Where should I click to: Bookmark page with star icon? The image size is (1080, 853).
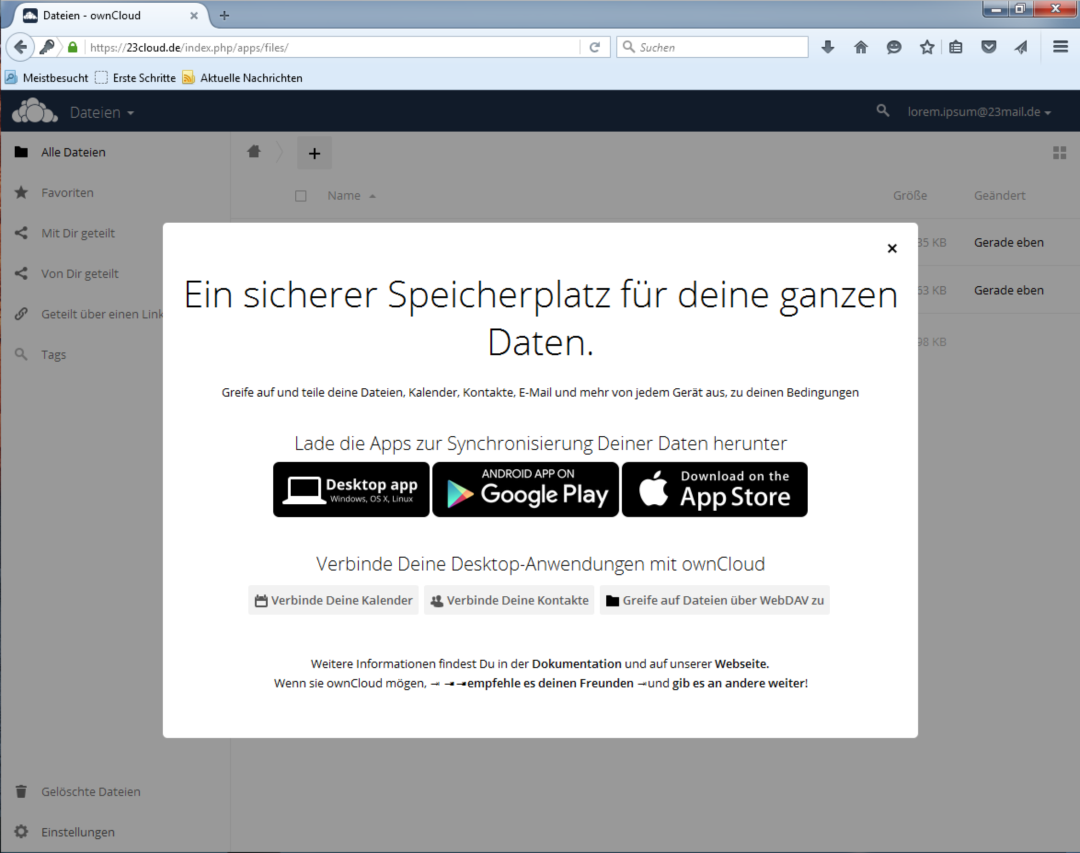click(927, 47)
